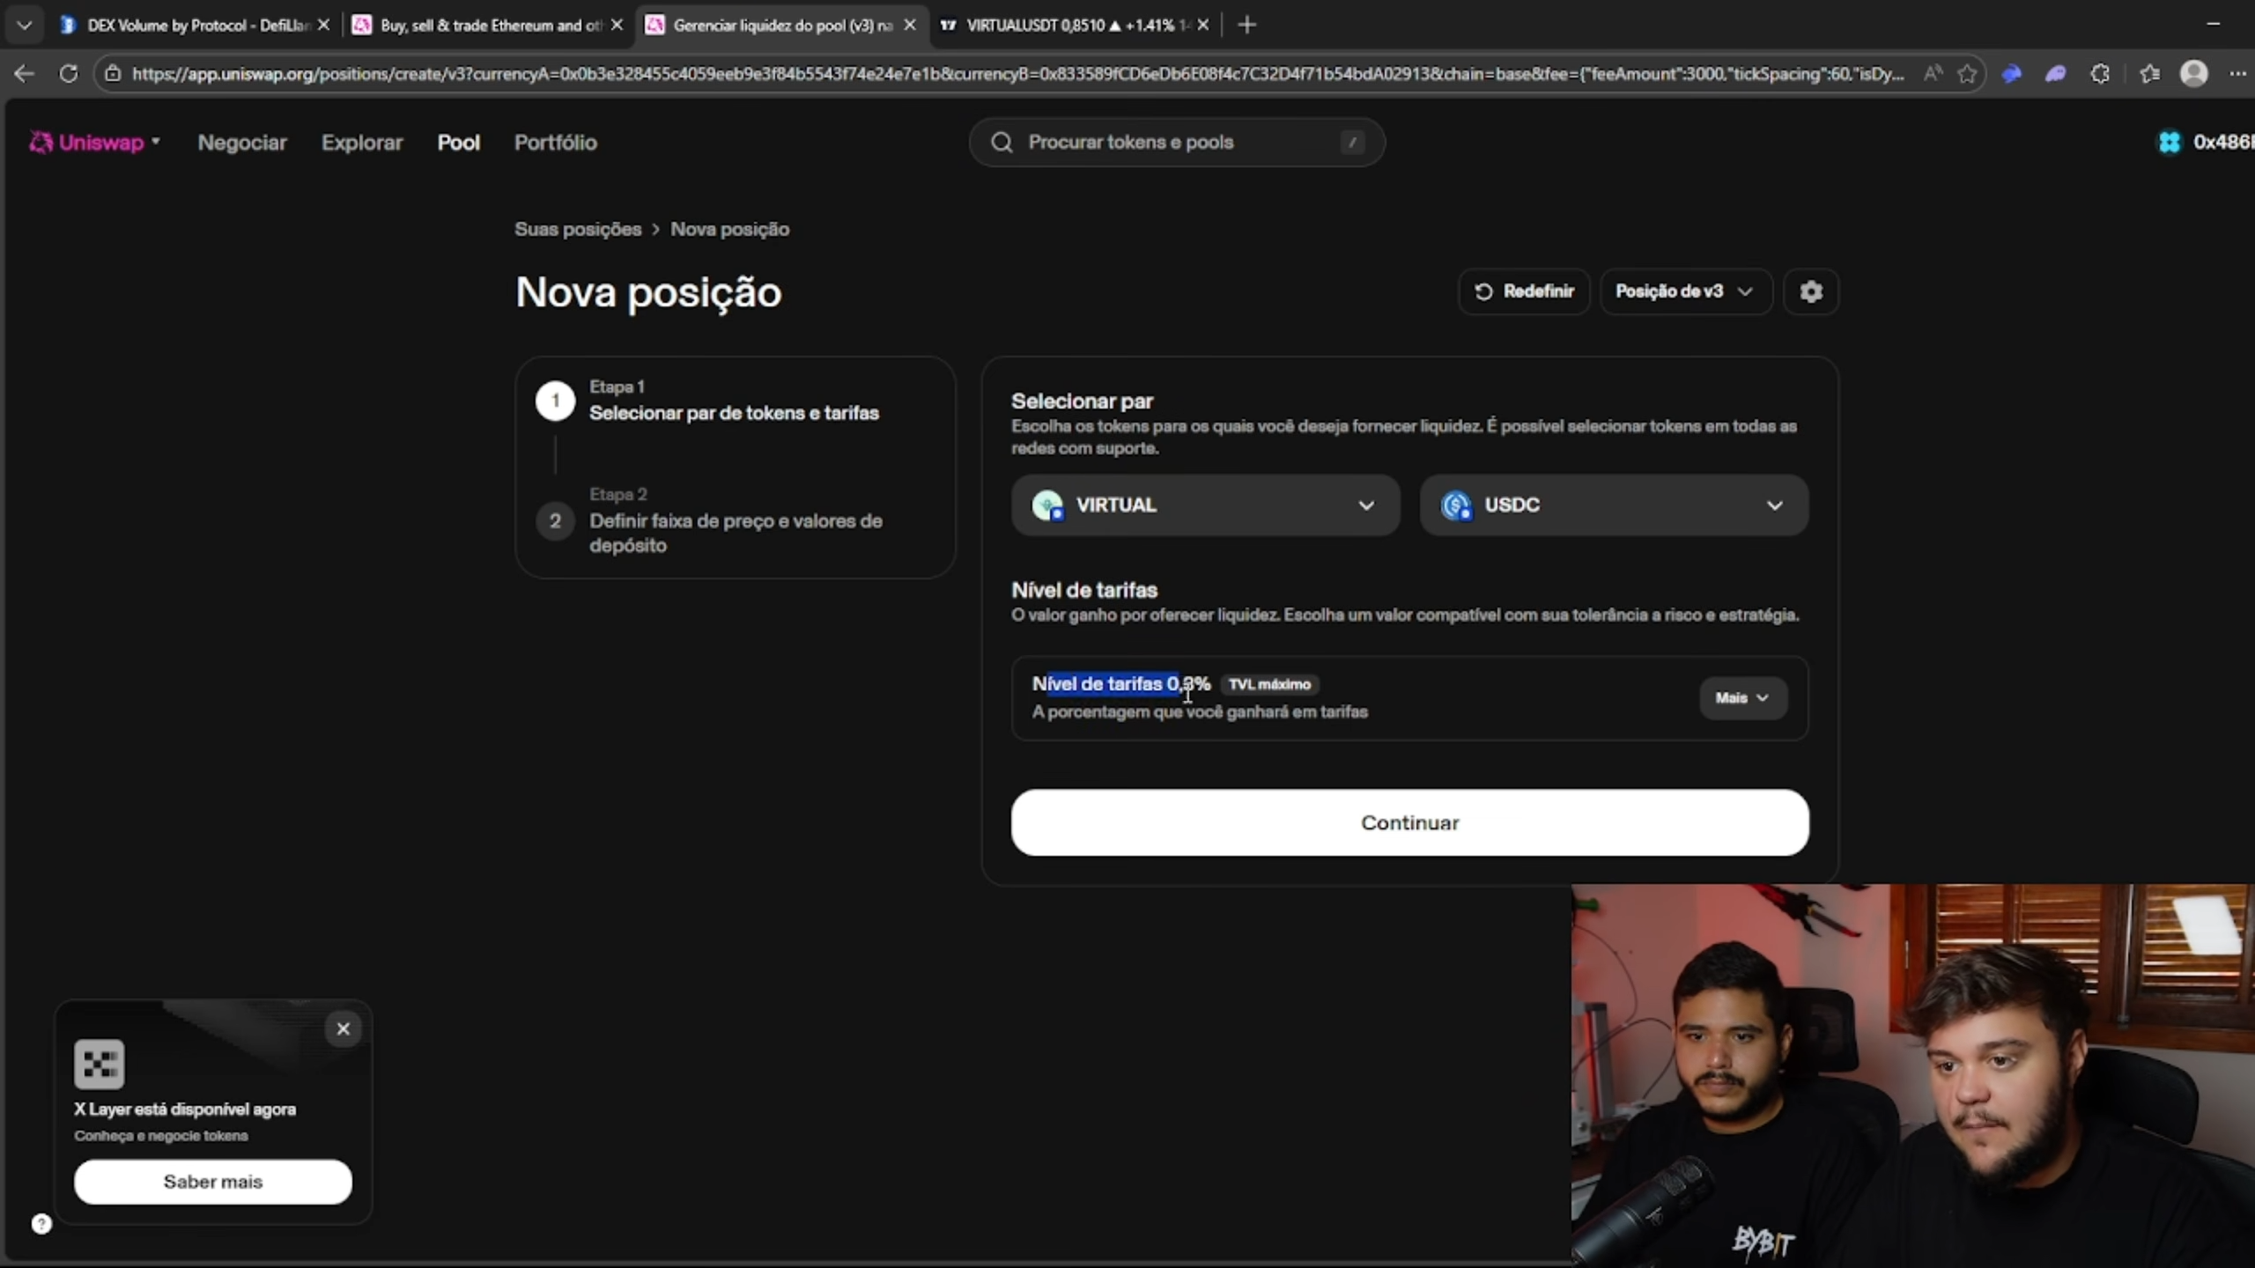This screenshot has width=2255, height=1268.
Task: Close the X Layer notification card
Action: click(x=343, y=1028)
